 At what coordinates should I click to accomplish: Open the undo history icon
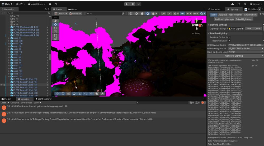[x=239, y=4]
